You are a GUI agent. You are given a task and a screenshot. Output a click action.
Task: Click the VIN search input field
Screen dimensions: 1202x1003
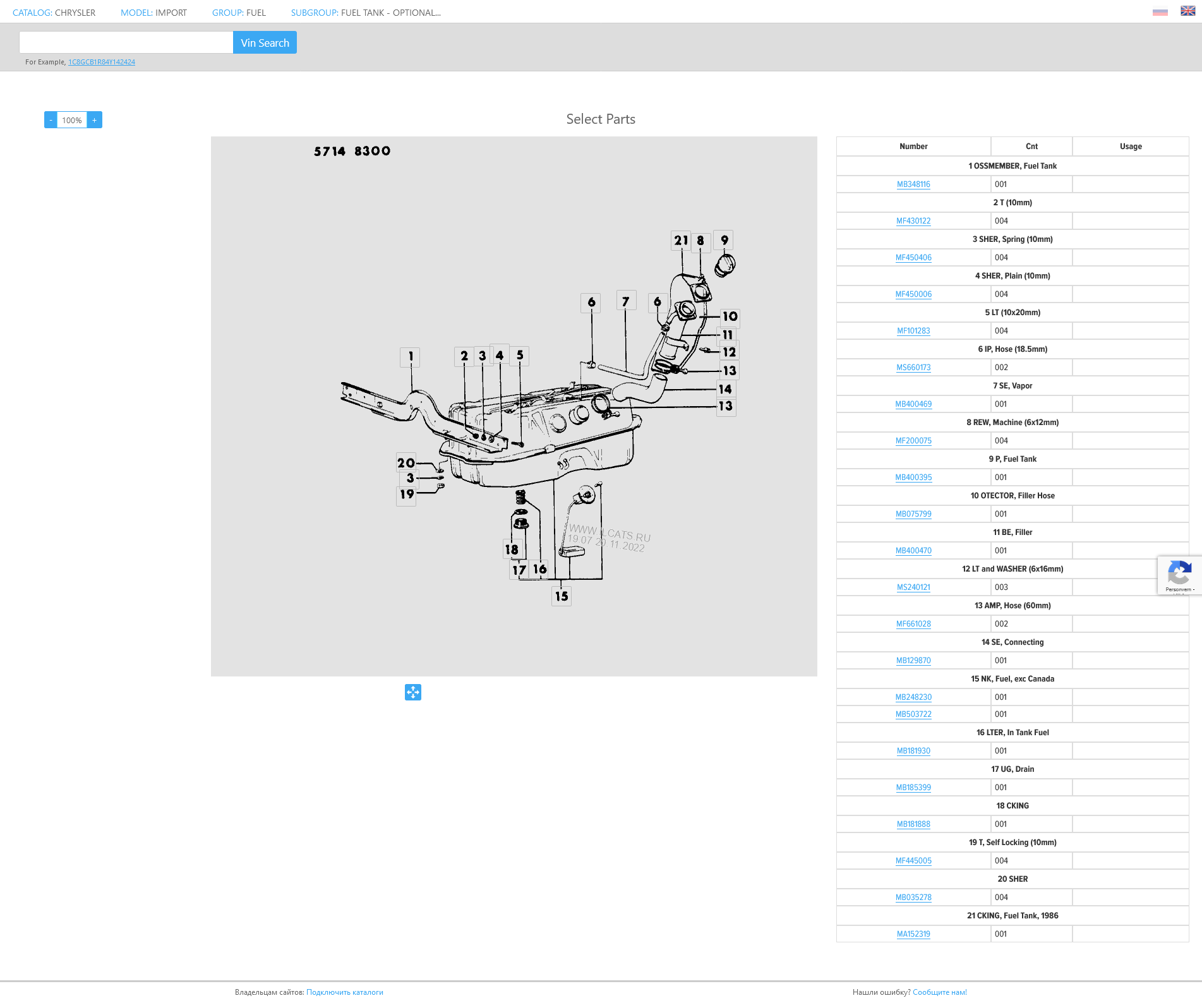(126, 43)
